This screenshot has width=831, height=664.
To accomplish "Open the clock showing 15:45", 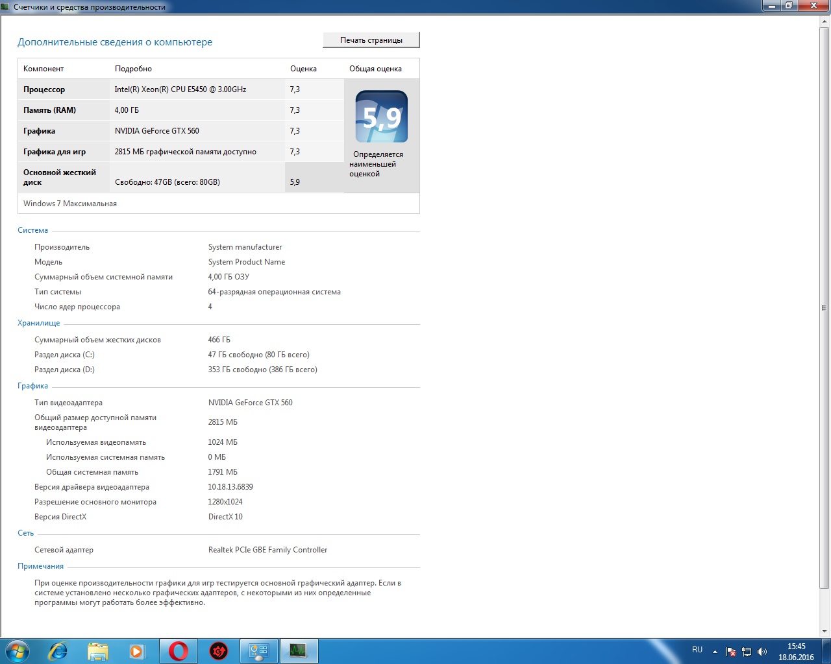I will coord(796,651).
